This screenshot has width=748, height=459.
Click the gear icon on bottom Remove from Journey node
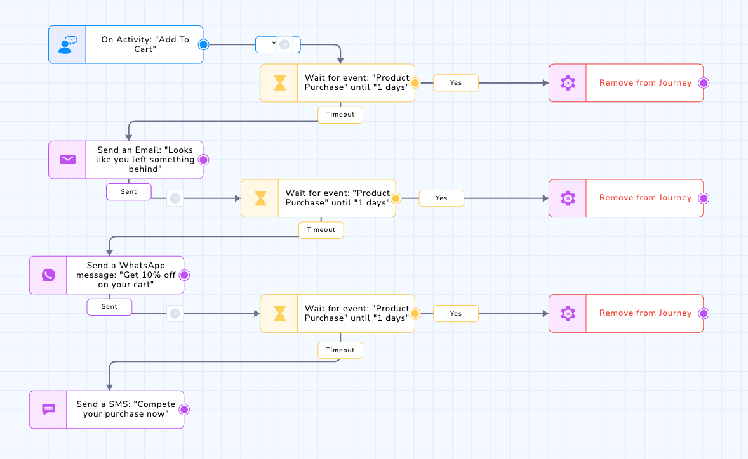[568, 313]
